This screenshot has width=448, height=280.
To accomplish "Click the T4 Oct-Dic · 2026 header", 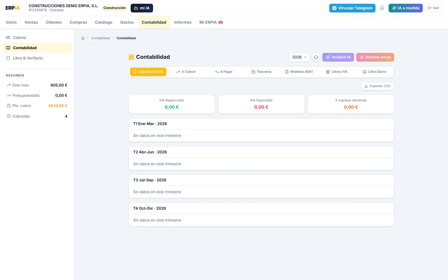I will point(261,208).
